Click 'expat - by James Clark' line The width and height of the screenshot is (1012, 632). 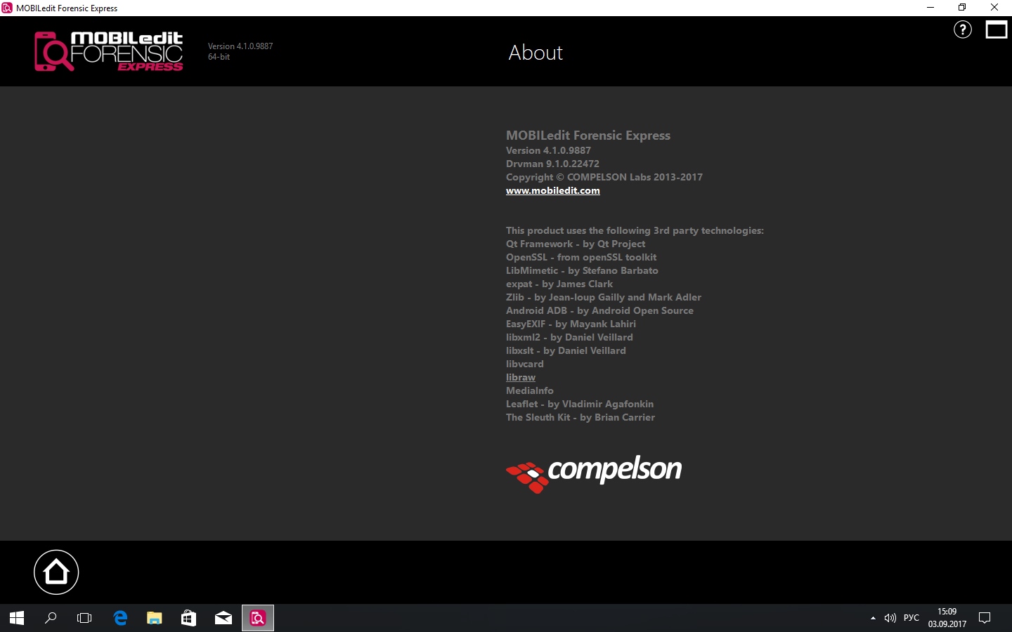coord(559,284)
